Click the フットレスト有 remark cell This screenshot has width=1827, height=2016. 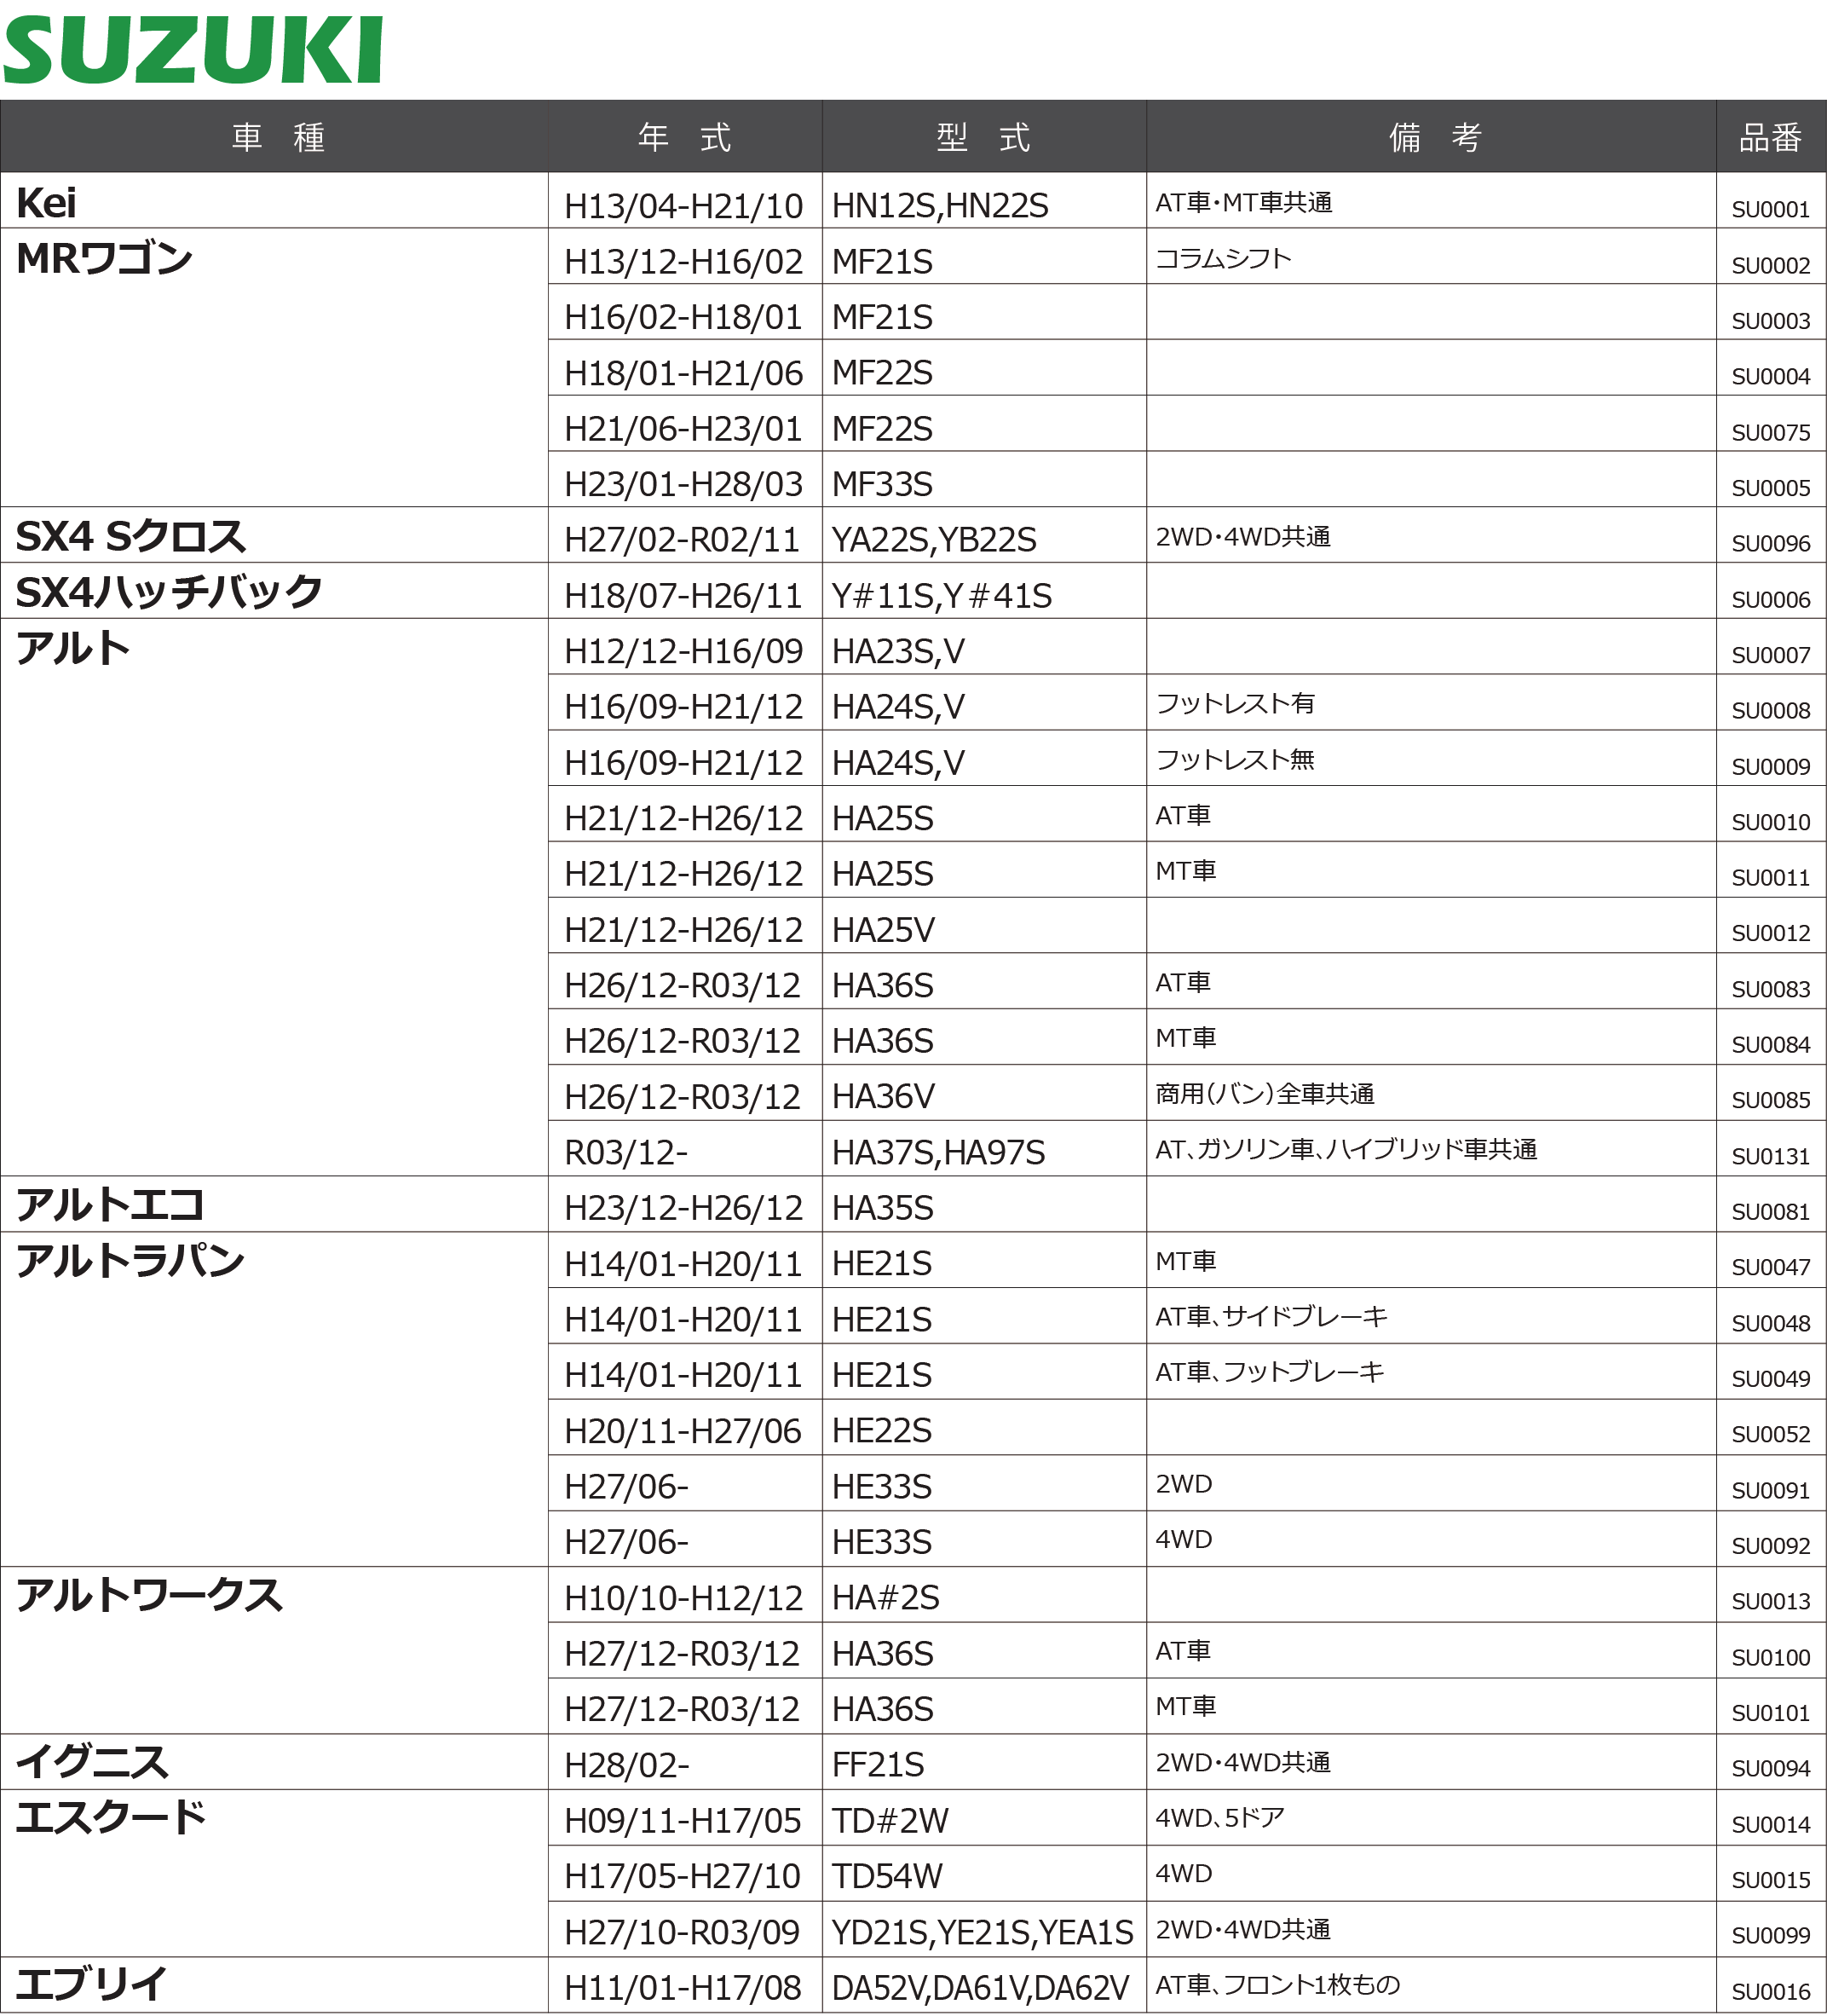[1234, 703]
